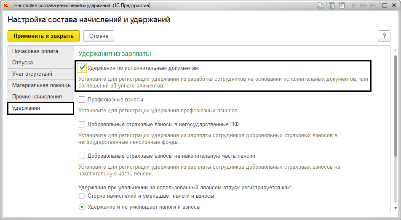This screenshot has width=401, height=220.
Task: Click the print icon in title bar
Action: [x=321, y=6]
